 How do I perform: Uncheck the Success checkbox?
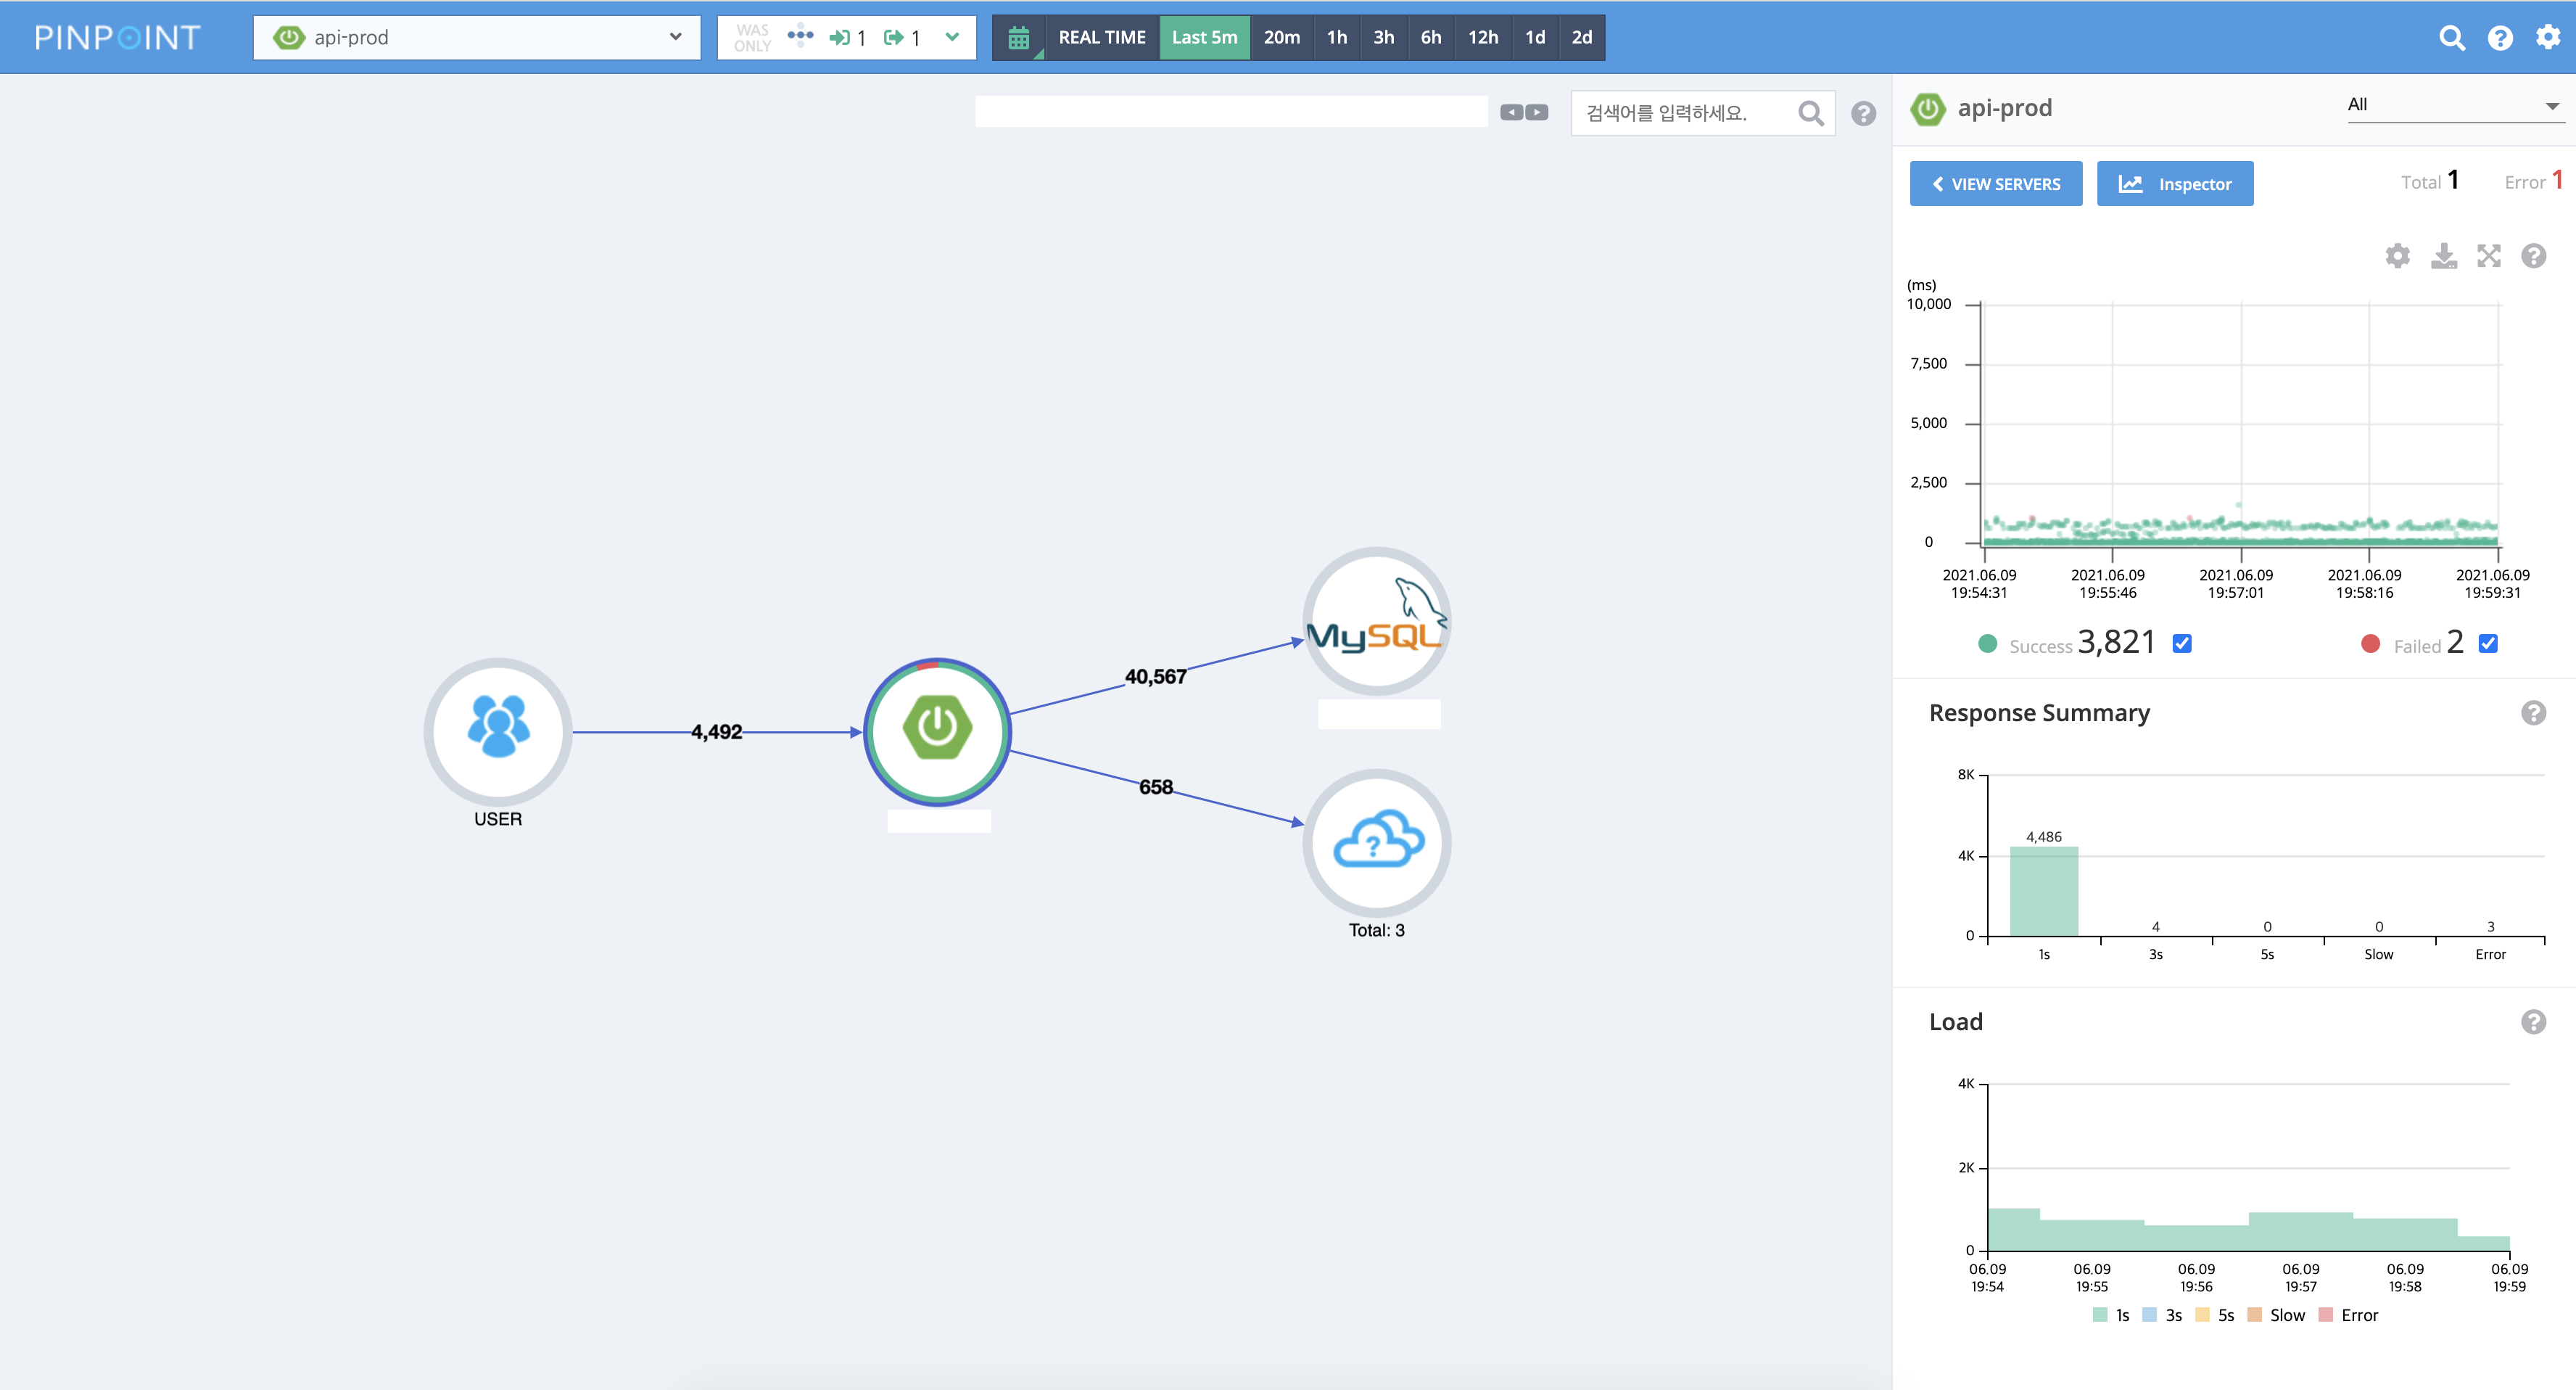tap(2182, 644)
